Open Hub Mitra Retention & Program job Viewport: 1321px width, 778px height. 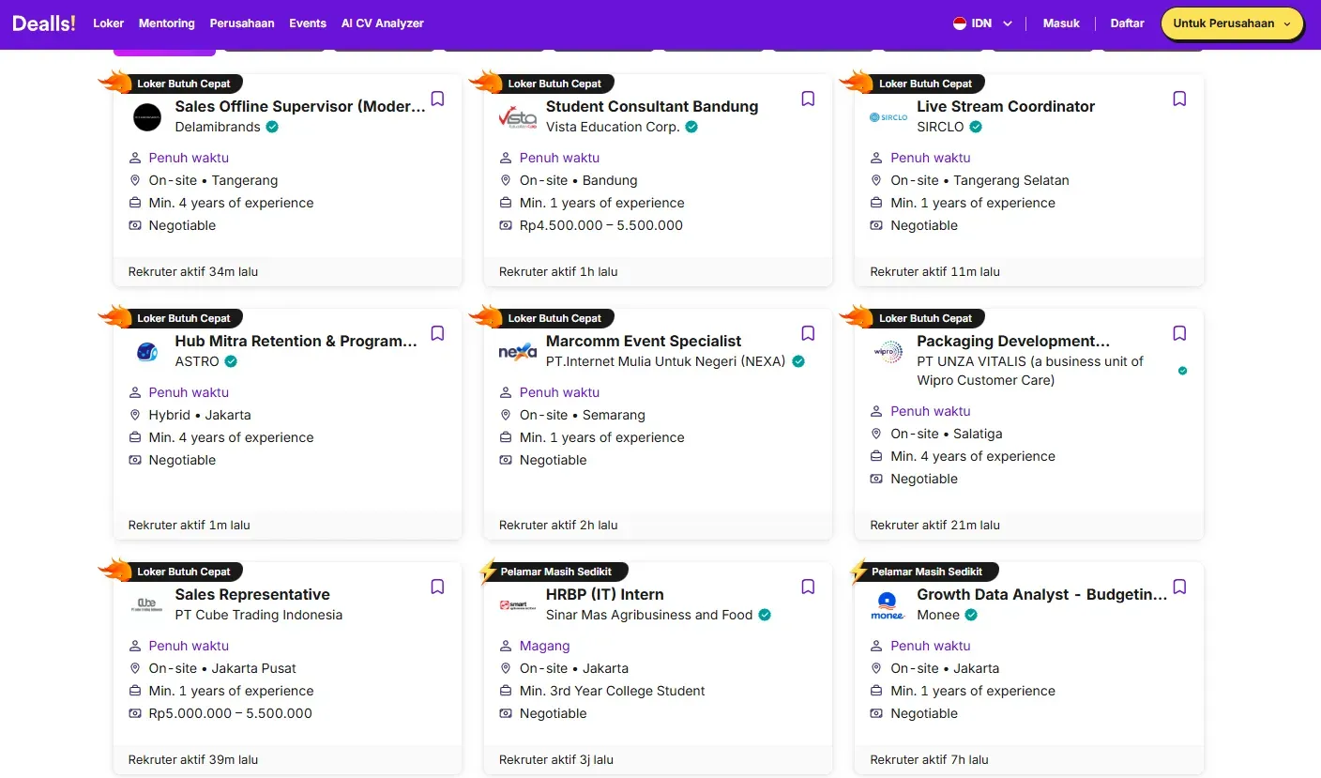point(296,341)
